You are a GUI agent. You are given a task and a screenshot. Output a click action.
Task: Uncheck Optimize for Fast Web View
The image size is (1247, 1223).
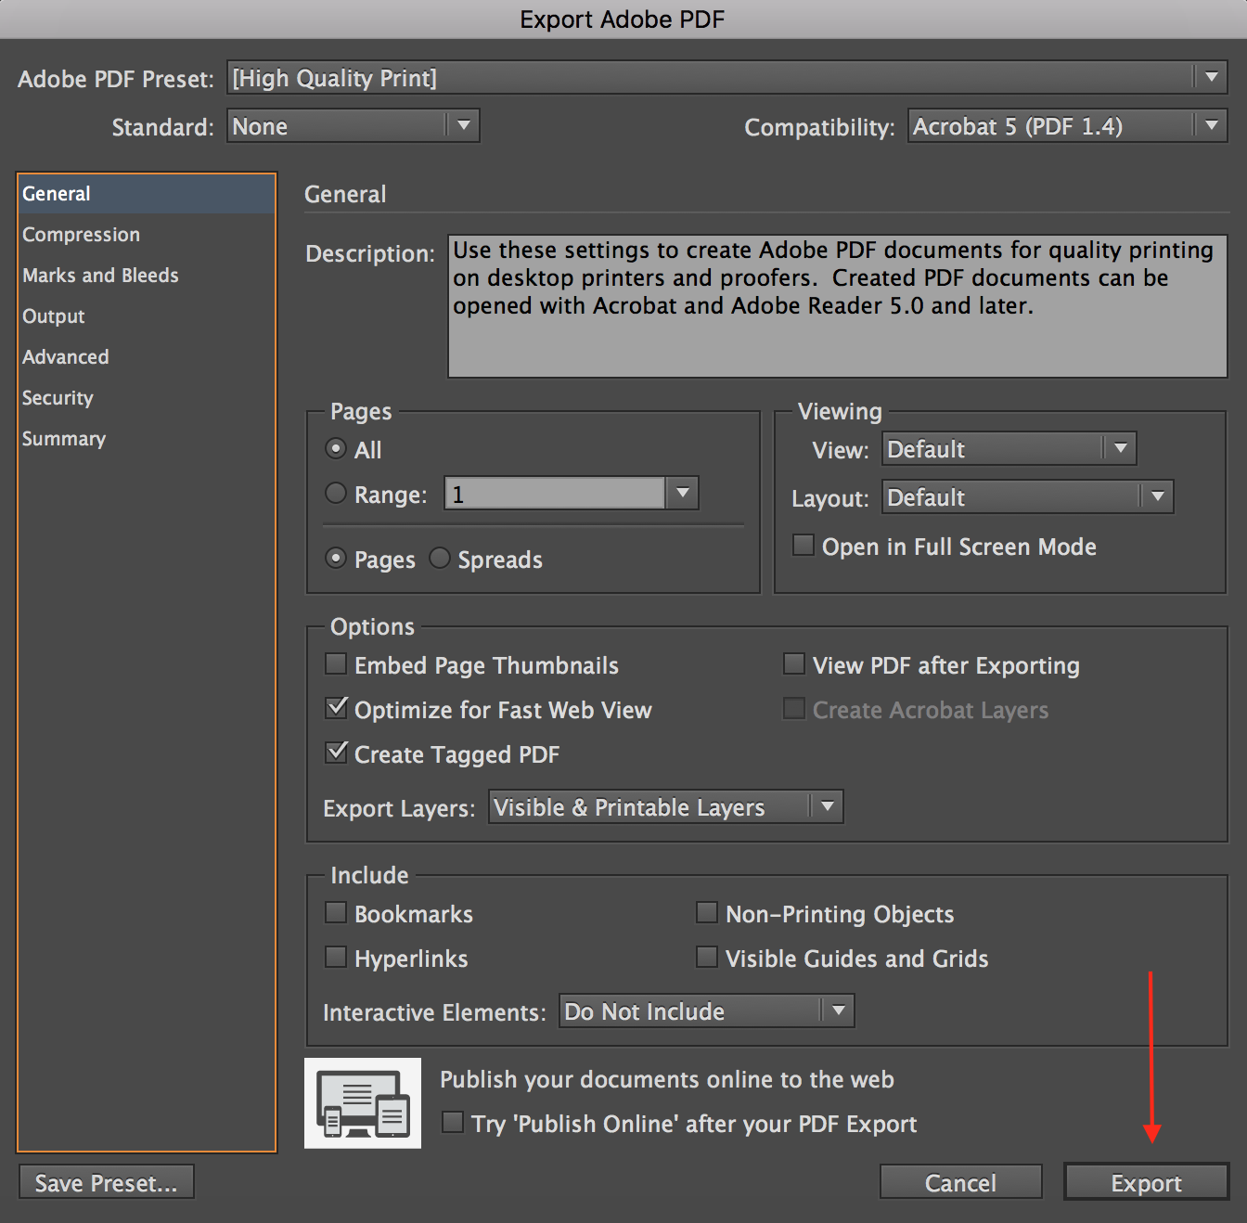(337, 708)
